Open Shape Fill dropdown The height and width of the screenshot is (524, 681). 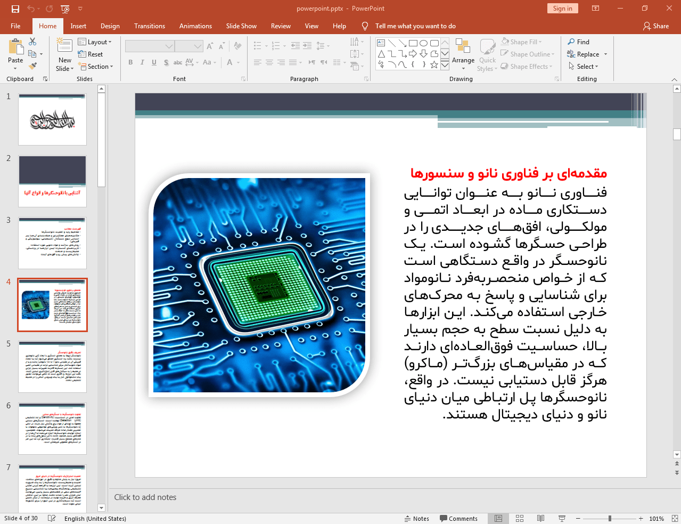pos(522,42)
